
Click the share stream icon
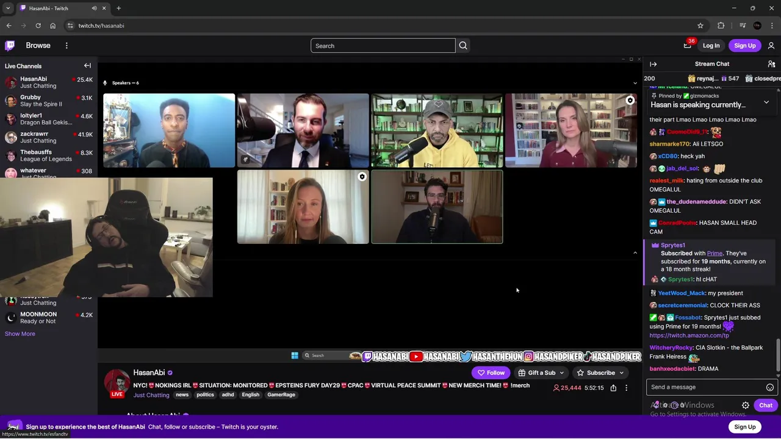(x=613, y=388)
